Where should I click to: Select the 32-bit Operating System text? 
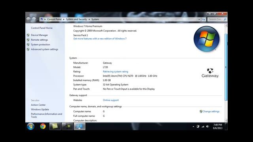115,85
